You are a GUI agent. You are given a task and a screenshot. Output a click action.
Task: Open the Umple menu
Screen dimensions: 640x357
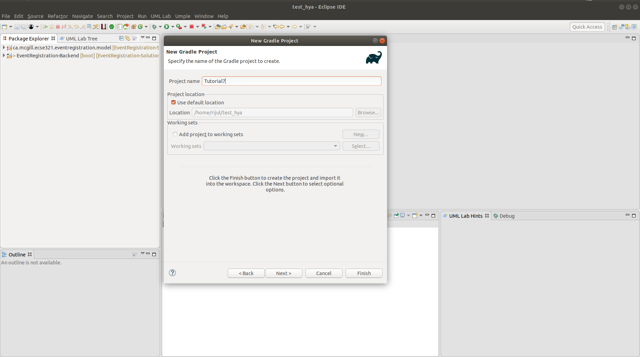tap(182, 16)
